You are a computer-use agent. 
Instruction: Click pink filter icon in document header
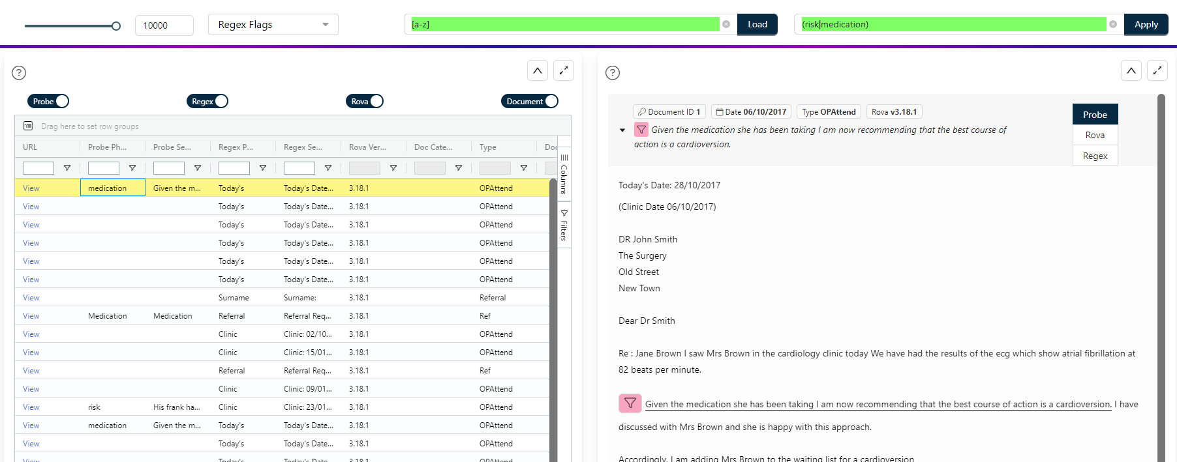click(641, 130)
